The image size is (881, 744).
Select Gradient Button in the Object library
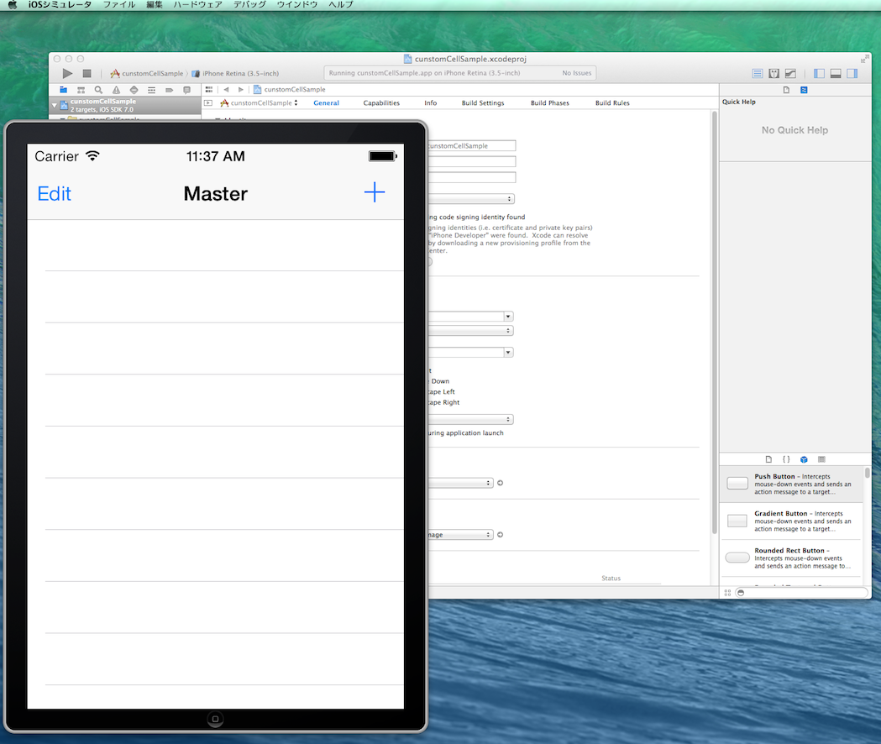[x=791, y=521]
